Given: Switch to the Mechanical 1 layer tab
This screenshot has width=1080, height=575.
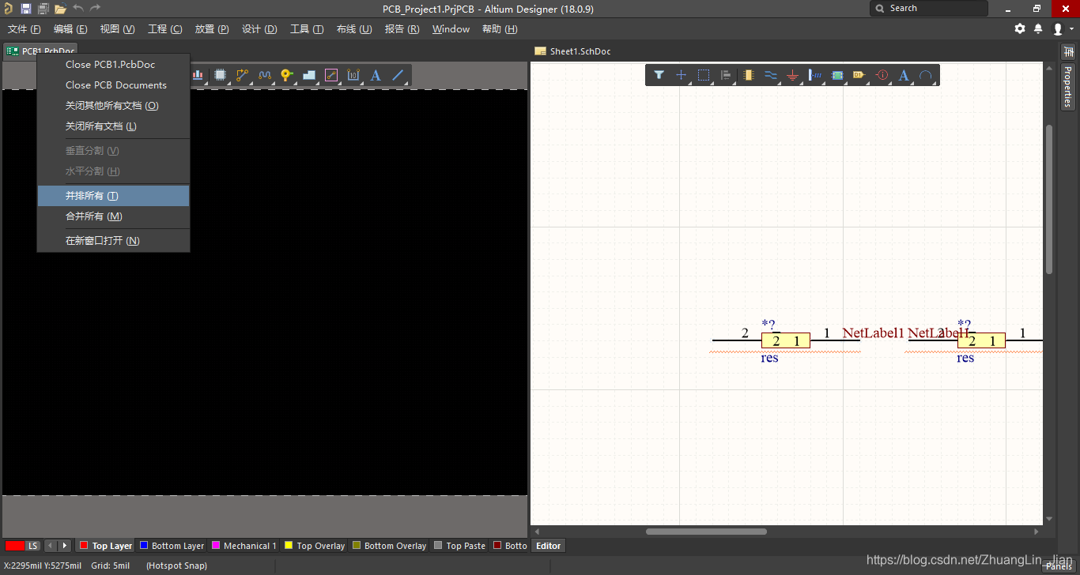Looking at the screenshot, I should tap(244, 546).
